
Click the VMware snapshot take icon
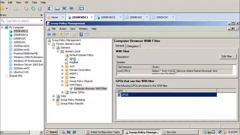click(26, 8)
